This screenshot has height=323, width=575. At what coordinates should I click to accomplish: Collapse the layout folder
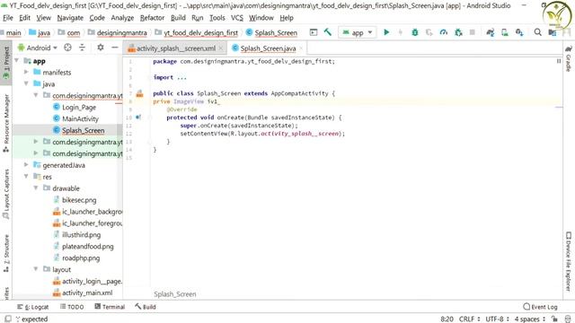[x=36, y=269]
